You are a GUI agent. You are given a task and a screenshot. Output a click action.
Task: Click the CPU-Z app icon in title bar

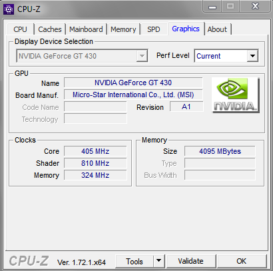9,9
